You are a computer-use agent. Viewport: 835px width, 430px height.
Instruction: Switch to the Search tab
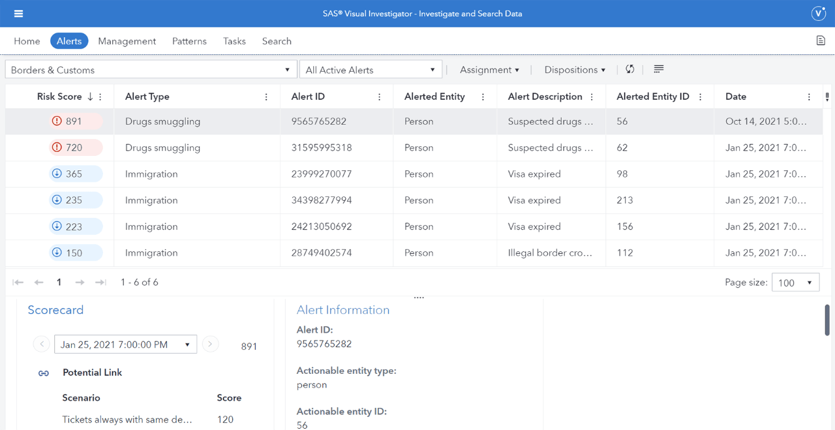[x=277, y=40]
